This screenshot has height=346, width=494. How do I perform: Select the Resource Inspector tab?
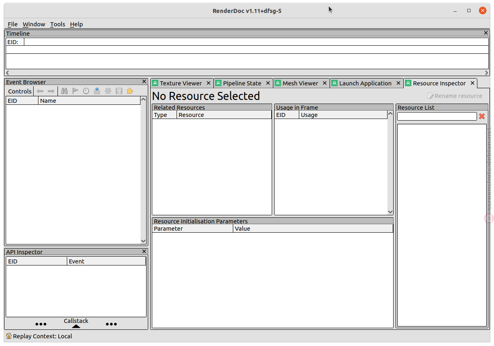[441, 83]
